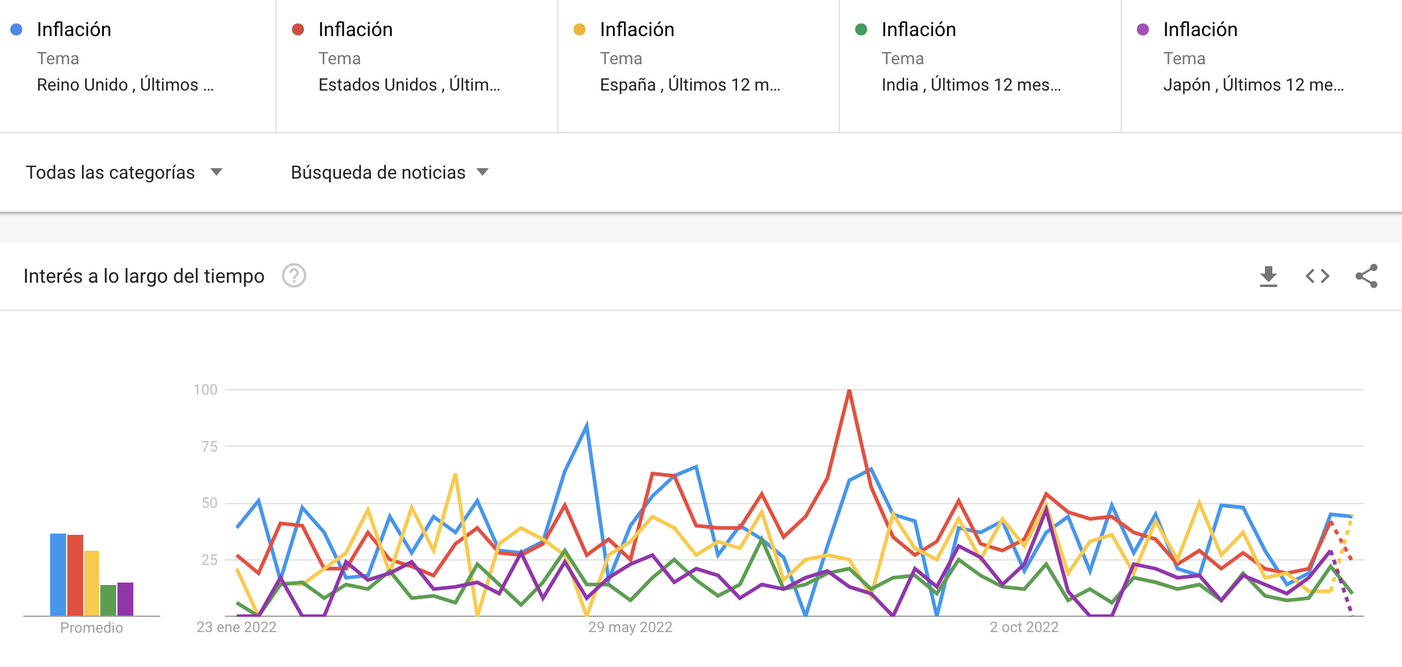1402x667 pixels.
Task: Share the interest over time chart
Action: click(x=1367, y=276)
